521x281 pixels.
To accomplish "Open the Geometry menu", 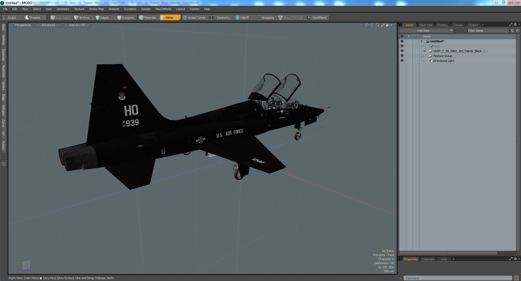I will tap(63, 9).
